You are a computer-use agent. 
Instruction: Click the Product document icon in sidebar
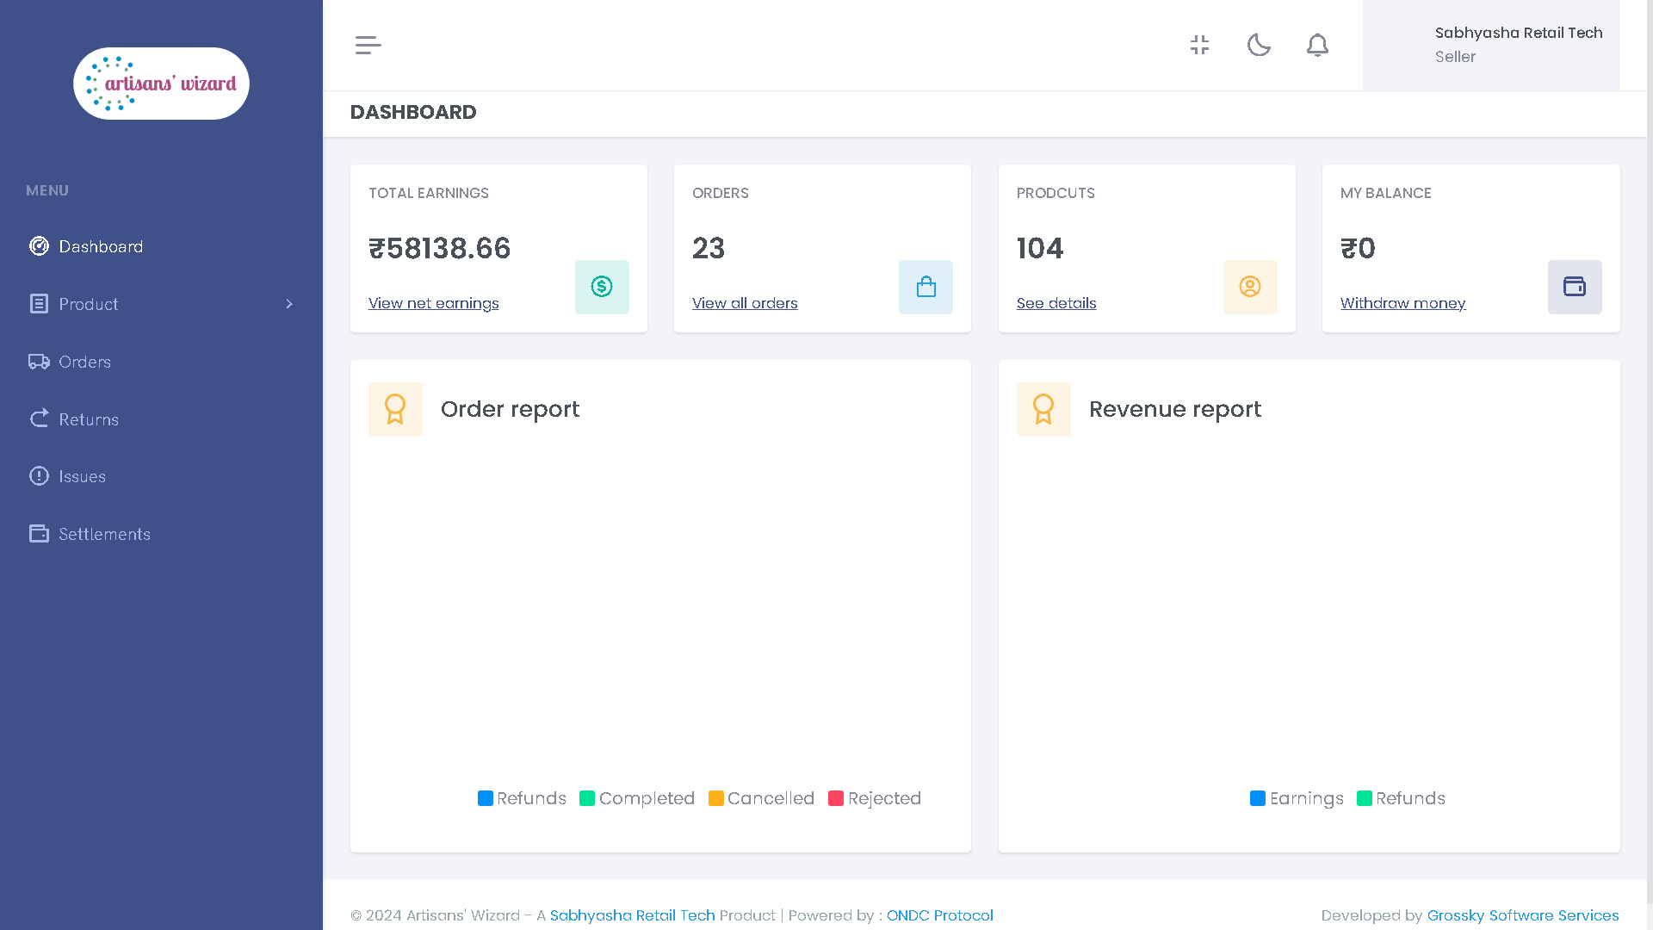click(x=39, y=304)
